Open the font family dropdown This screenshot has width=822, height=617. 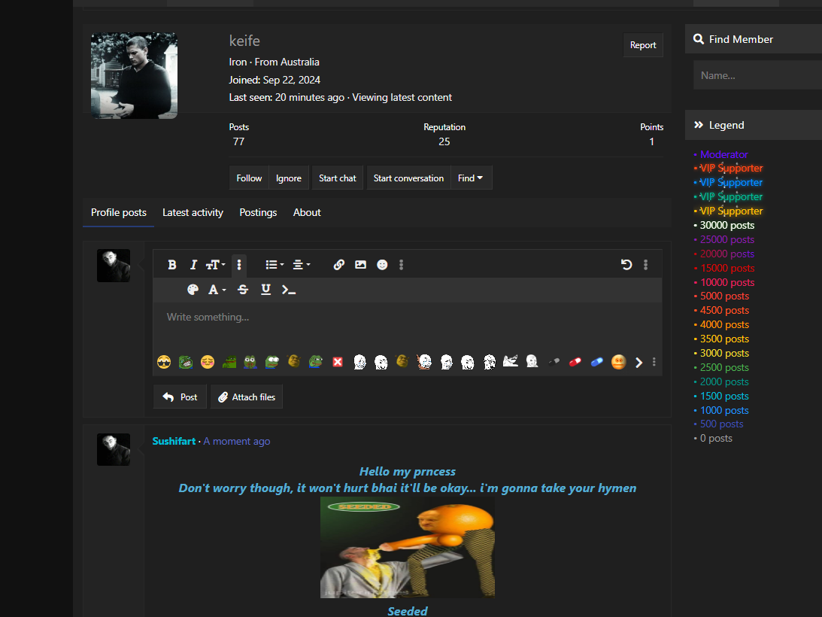(217, 290)
